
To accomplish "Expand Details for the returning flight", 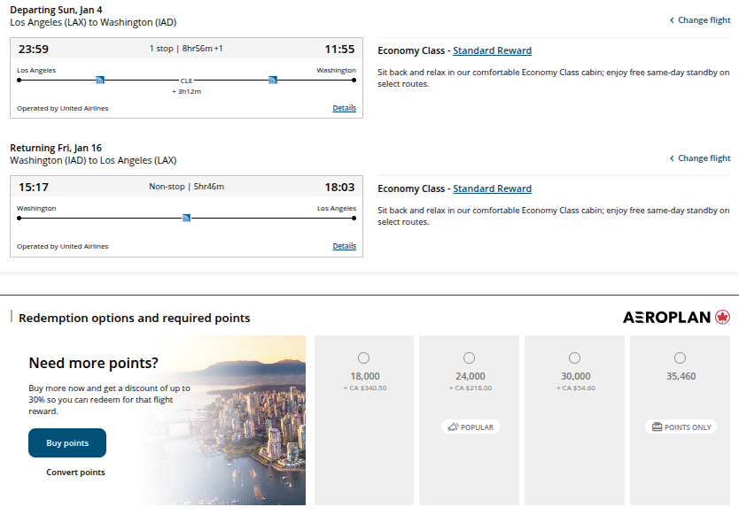I will 344,246.
